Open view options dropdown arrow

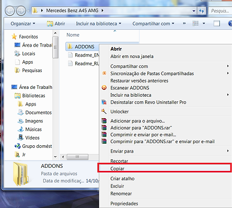tap(204, 24)
